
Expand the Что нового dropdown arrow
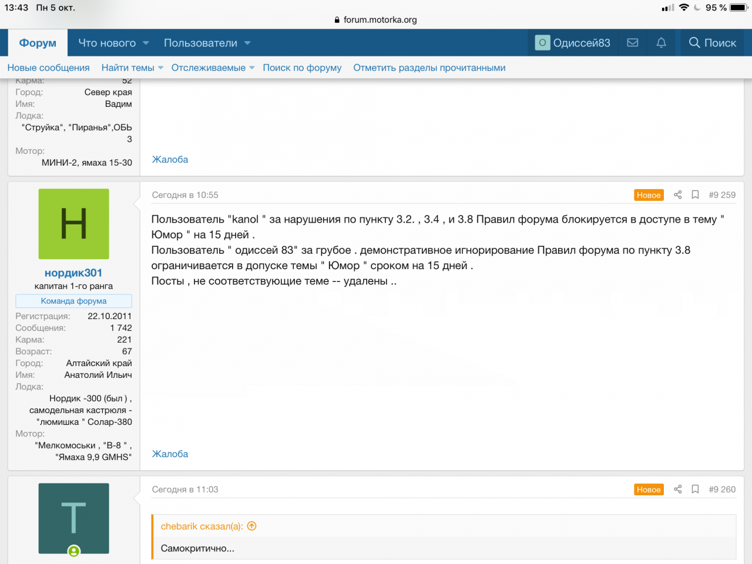[x=146, y=43]
